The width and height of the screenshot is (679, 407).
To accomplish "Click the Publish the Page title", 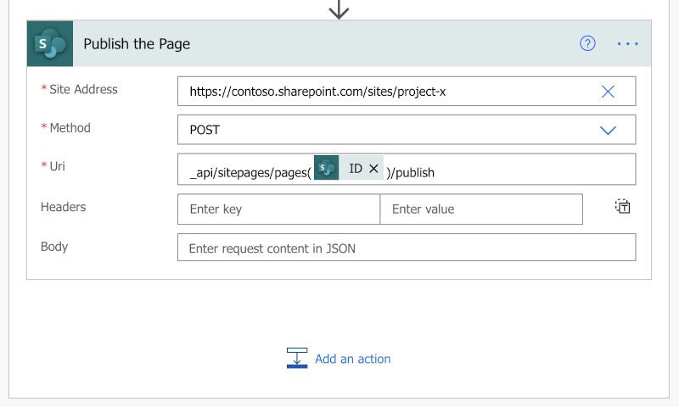I will tap(137, 44).
